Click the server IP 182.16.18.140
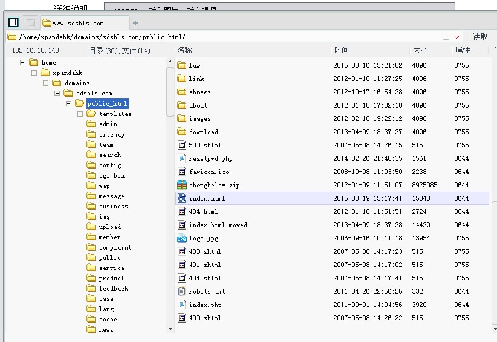The height and width of the screenshot is (342, 497). (x=36, y=50)
